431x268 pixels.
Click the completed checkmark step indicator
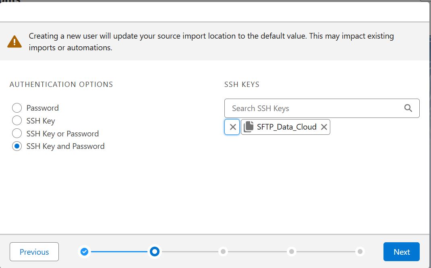click(x=84, y=252)
